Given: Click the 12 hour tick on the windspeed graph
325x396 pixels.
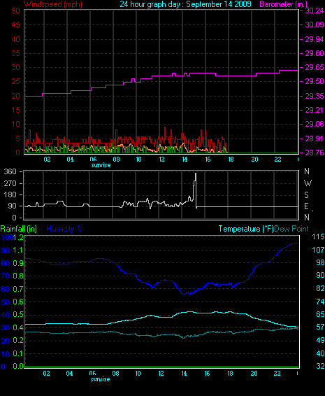Looking at the screenshot, I should pos(161,160).
